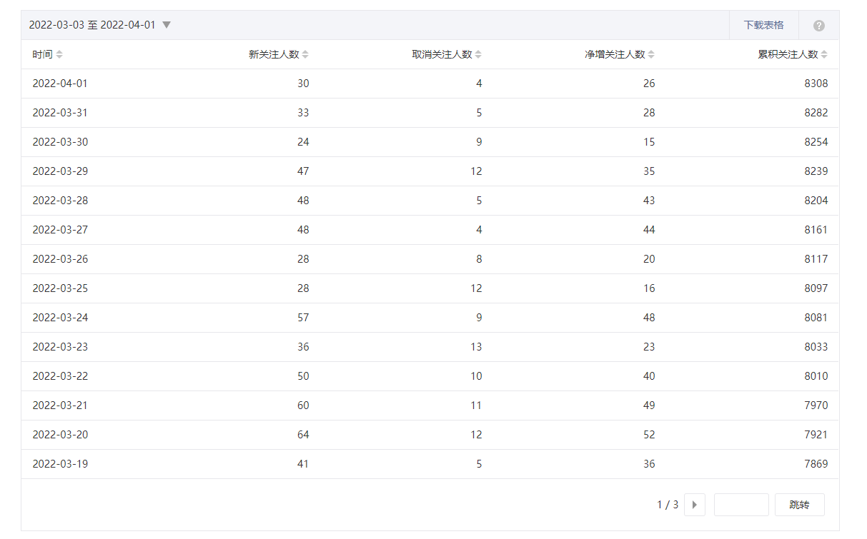Viewport: 867px width, 539px height.
Task: Focus the page number input field
Action: pyautogui.click(x=741, y=505)
